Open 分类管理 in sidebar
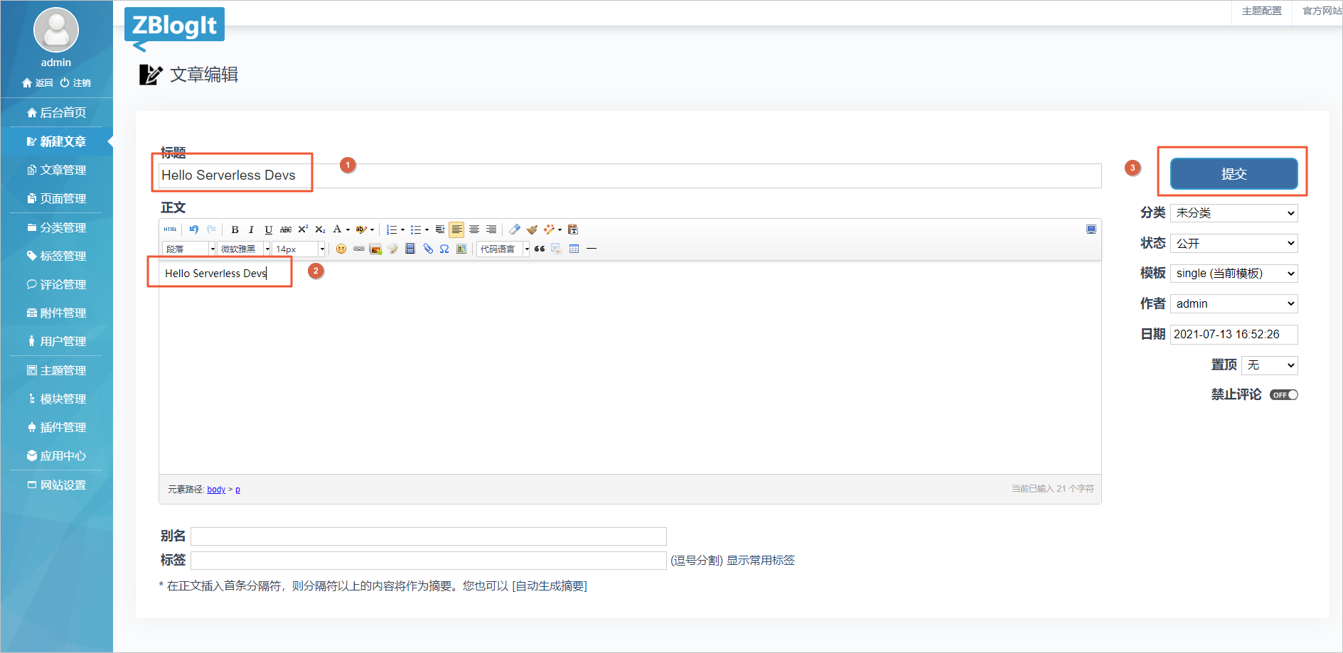The width and height of the screenshot is (1343, 653). [56, 227]
